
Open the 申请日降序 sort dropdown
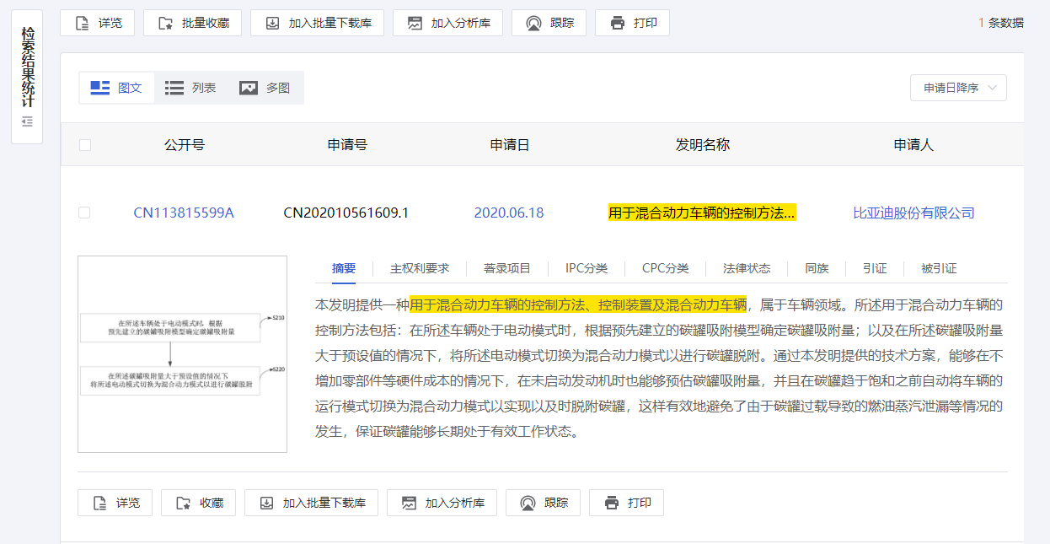(958, 87)
